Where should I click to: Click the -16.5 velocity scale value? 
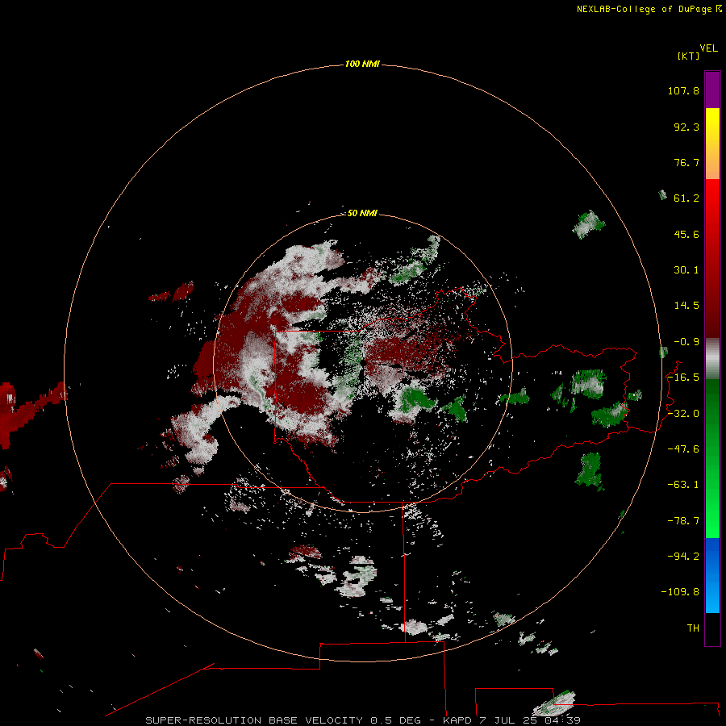click(x=683, y=378)
